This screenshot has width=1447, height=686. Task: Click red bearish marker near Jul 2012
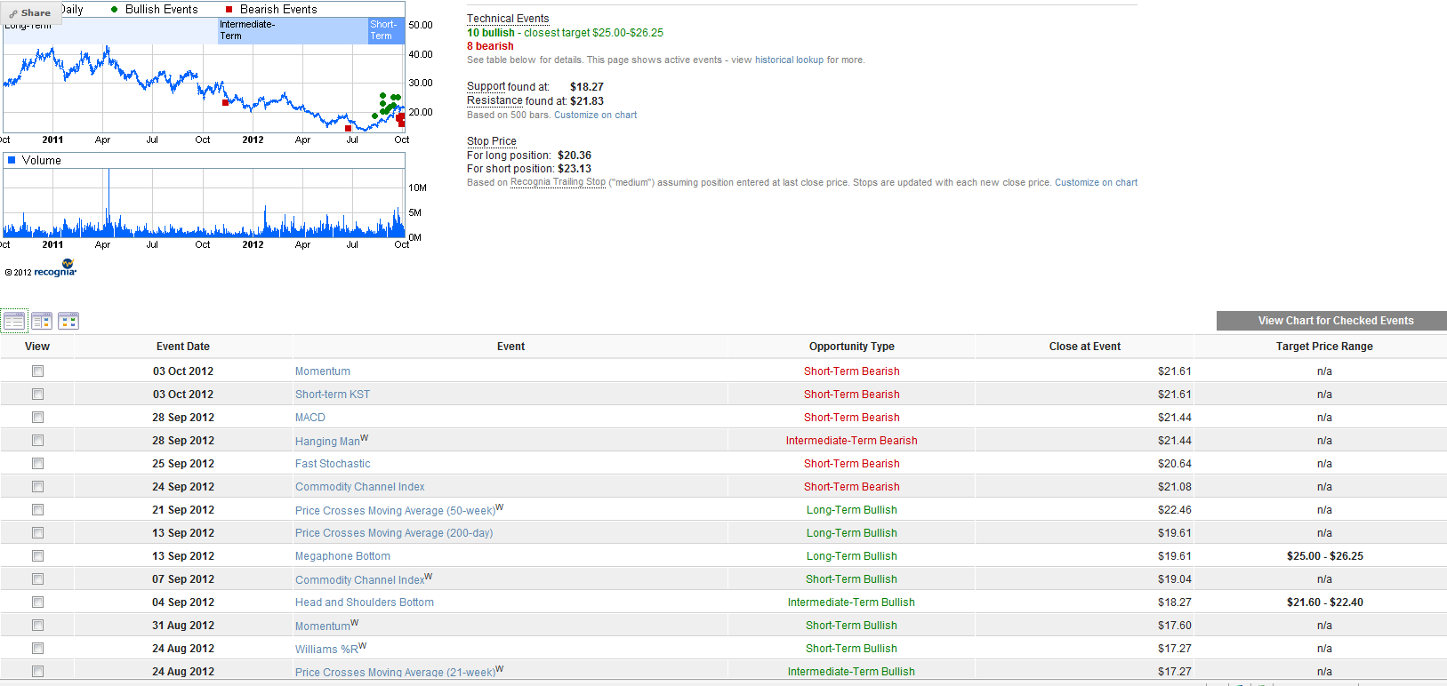[x=348, y=128]
